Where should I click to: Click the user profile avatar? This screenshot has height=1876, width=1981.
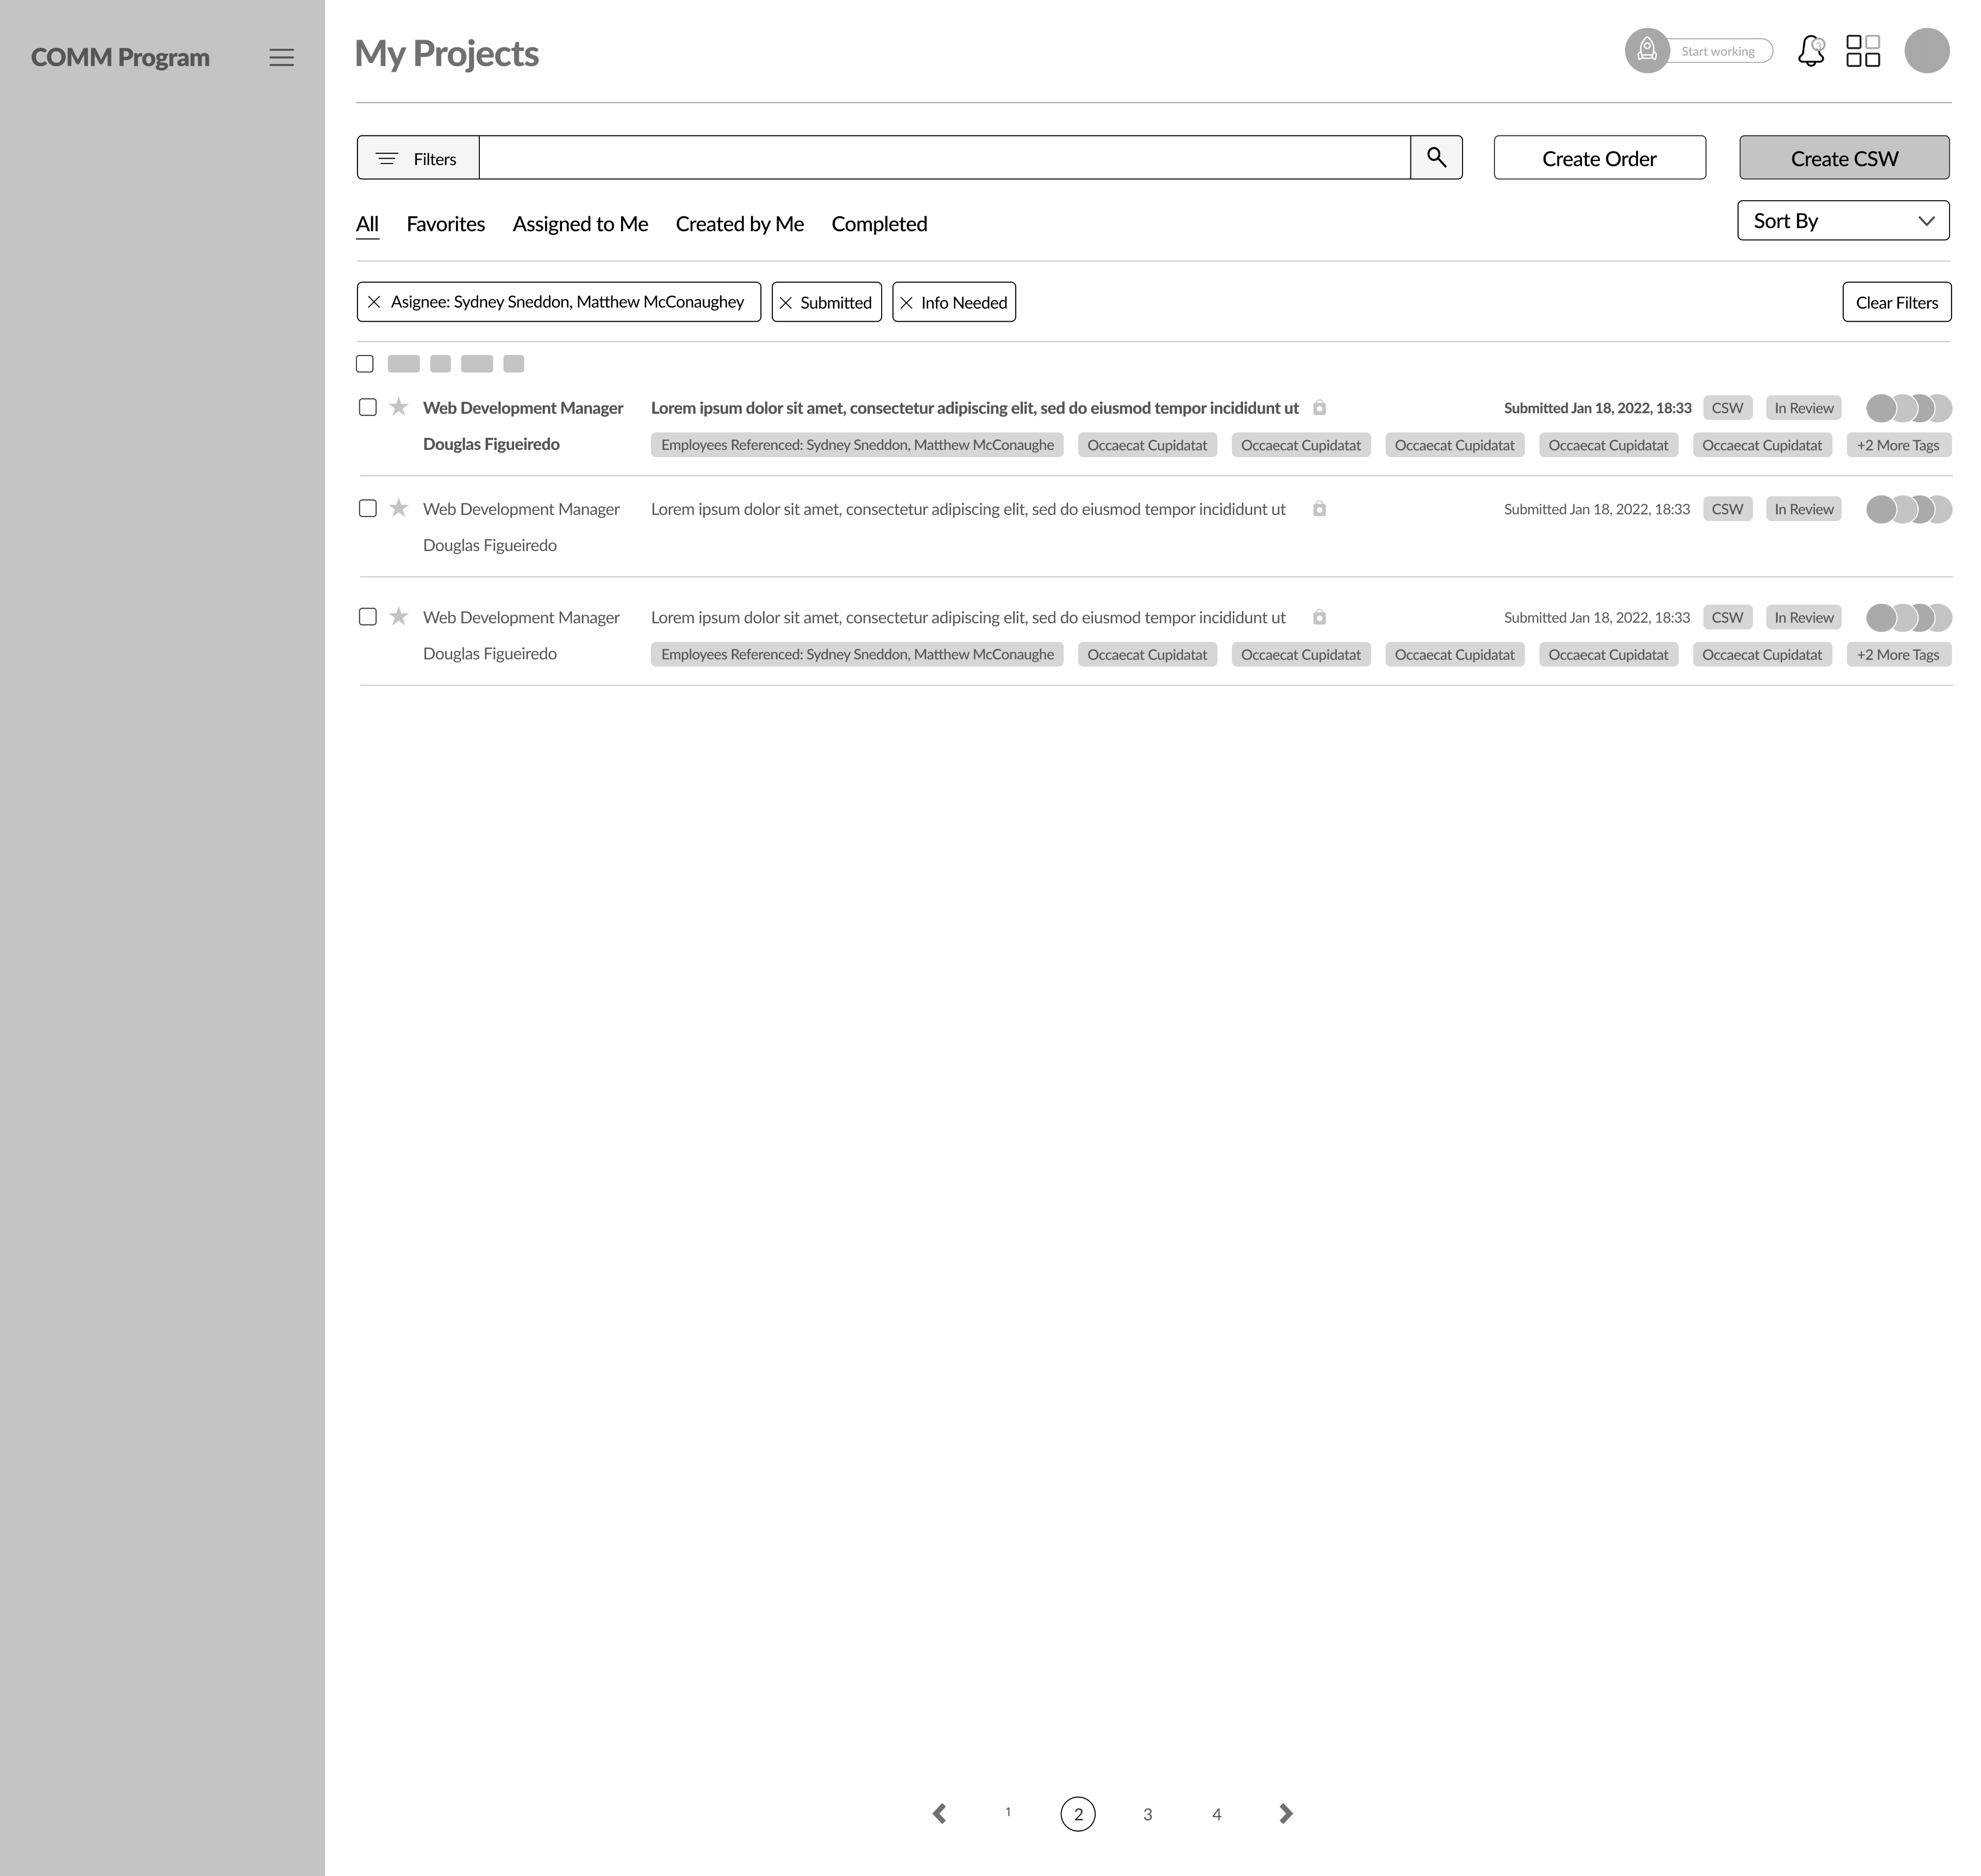coord(1926,51)
